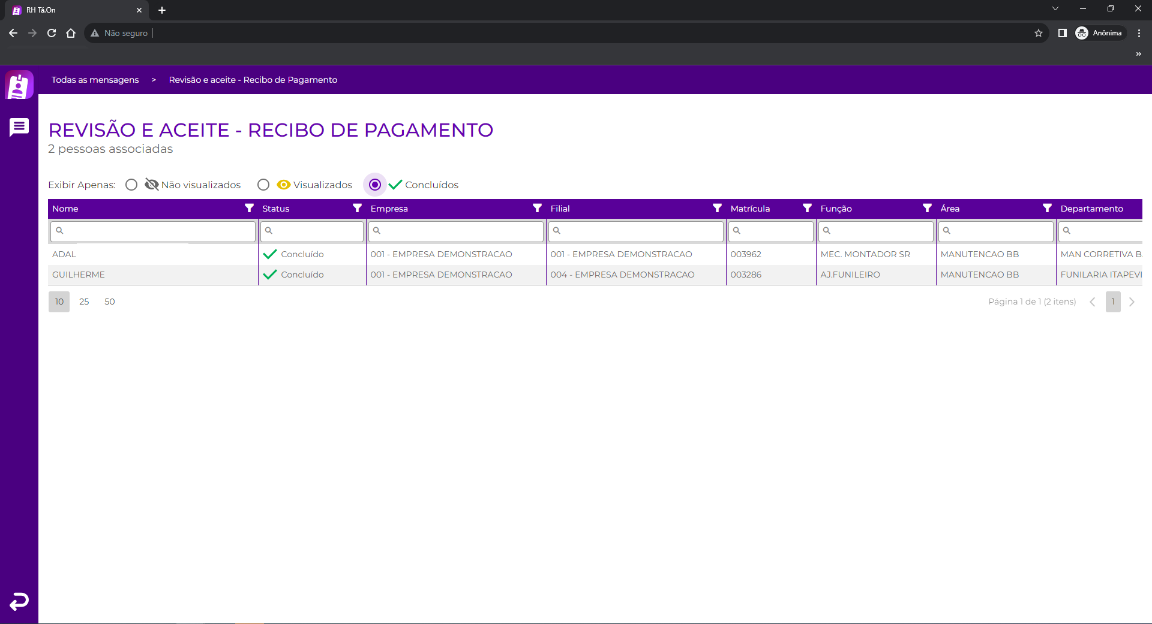Screen dimensions: 1152x624
Task: Open the browser side panel icon
Action: click(1062, 33)
